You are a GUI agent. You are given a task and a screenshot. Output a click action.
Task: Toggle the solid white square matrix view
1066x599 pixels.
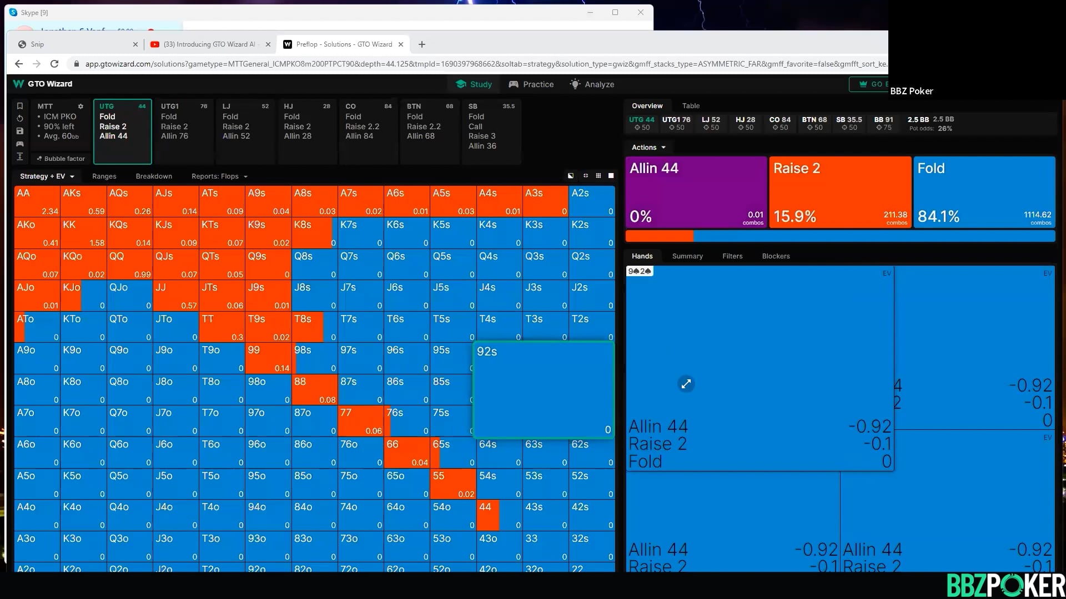(x=611, y=176)
